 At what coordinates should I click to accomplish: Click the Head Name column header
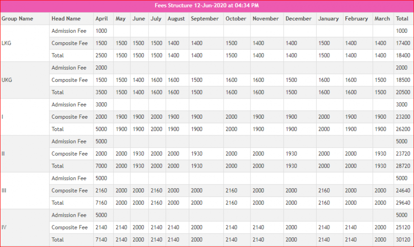[66, 19]
